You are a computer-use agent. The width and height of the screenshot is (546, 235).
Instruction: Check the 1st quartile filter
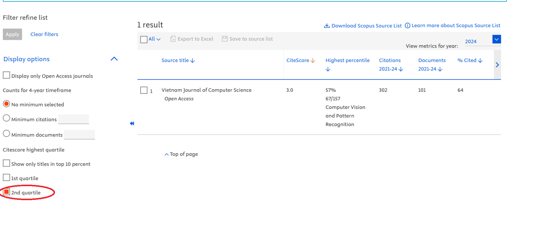coord(7,178)
